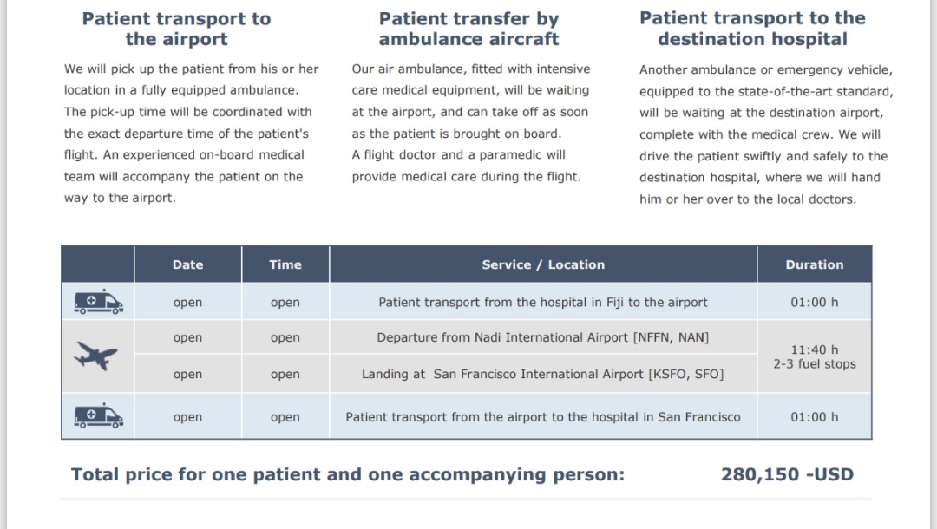Click the 11:40 h flight duration cell
The width and height of the screenshot is (937, 529).
tap(814, 350)
